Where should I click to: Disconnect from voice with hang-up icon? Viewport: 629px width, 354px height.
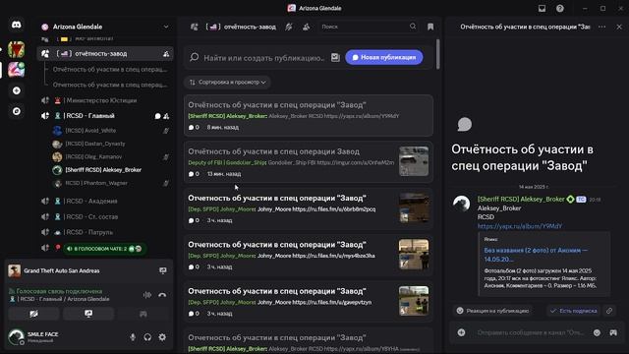162,295
